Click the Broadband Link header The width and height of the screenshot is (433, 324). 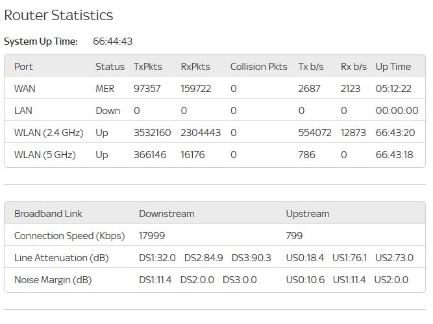coord(48,214)
